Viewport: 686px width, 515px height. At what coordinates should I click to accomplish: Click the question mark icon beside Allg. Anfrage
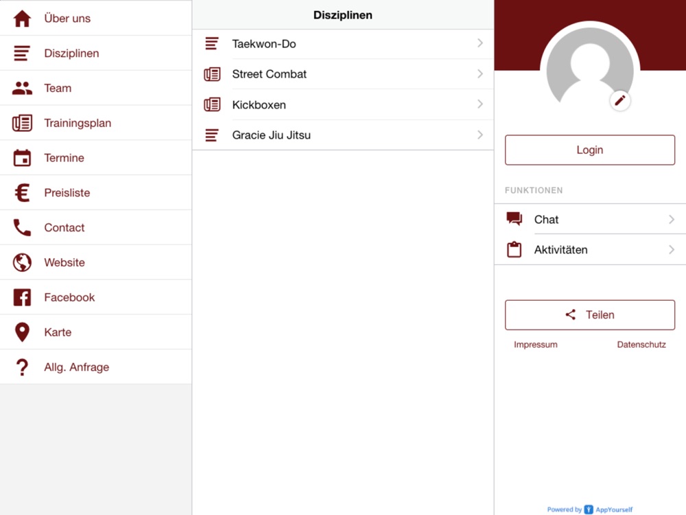[x=23, y=367]
